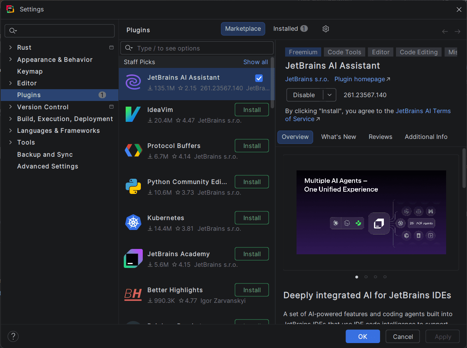Image resolution: width=467 pixels, height=348 pixels.
Task: Click the Plugins update count badge
Action: click(x=102, y=95)
